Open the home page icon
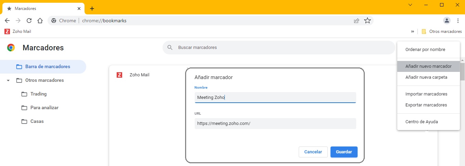This screenshot has width=465, height=166. (40, 21)
